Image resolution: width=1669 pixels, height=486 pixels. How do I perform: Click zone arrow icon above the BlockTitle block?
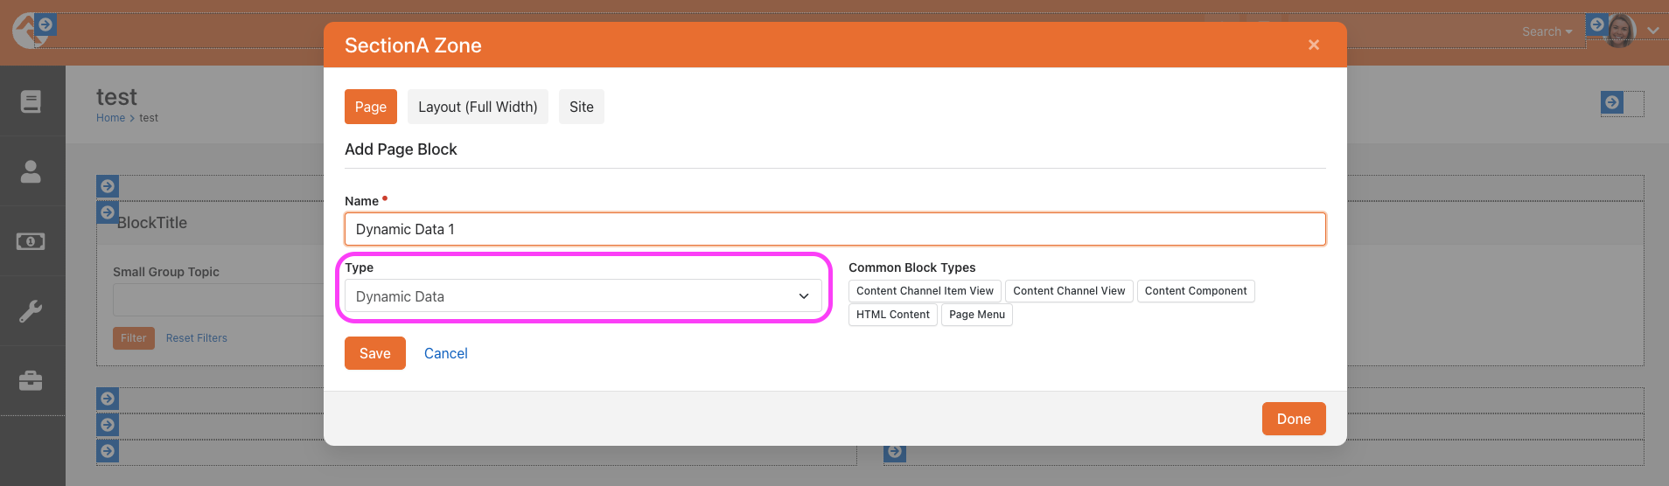[108, 185]
